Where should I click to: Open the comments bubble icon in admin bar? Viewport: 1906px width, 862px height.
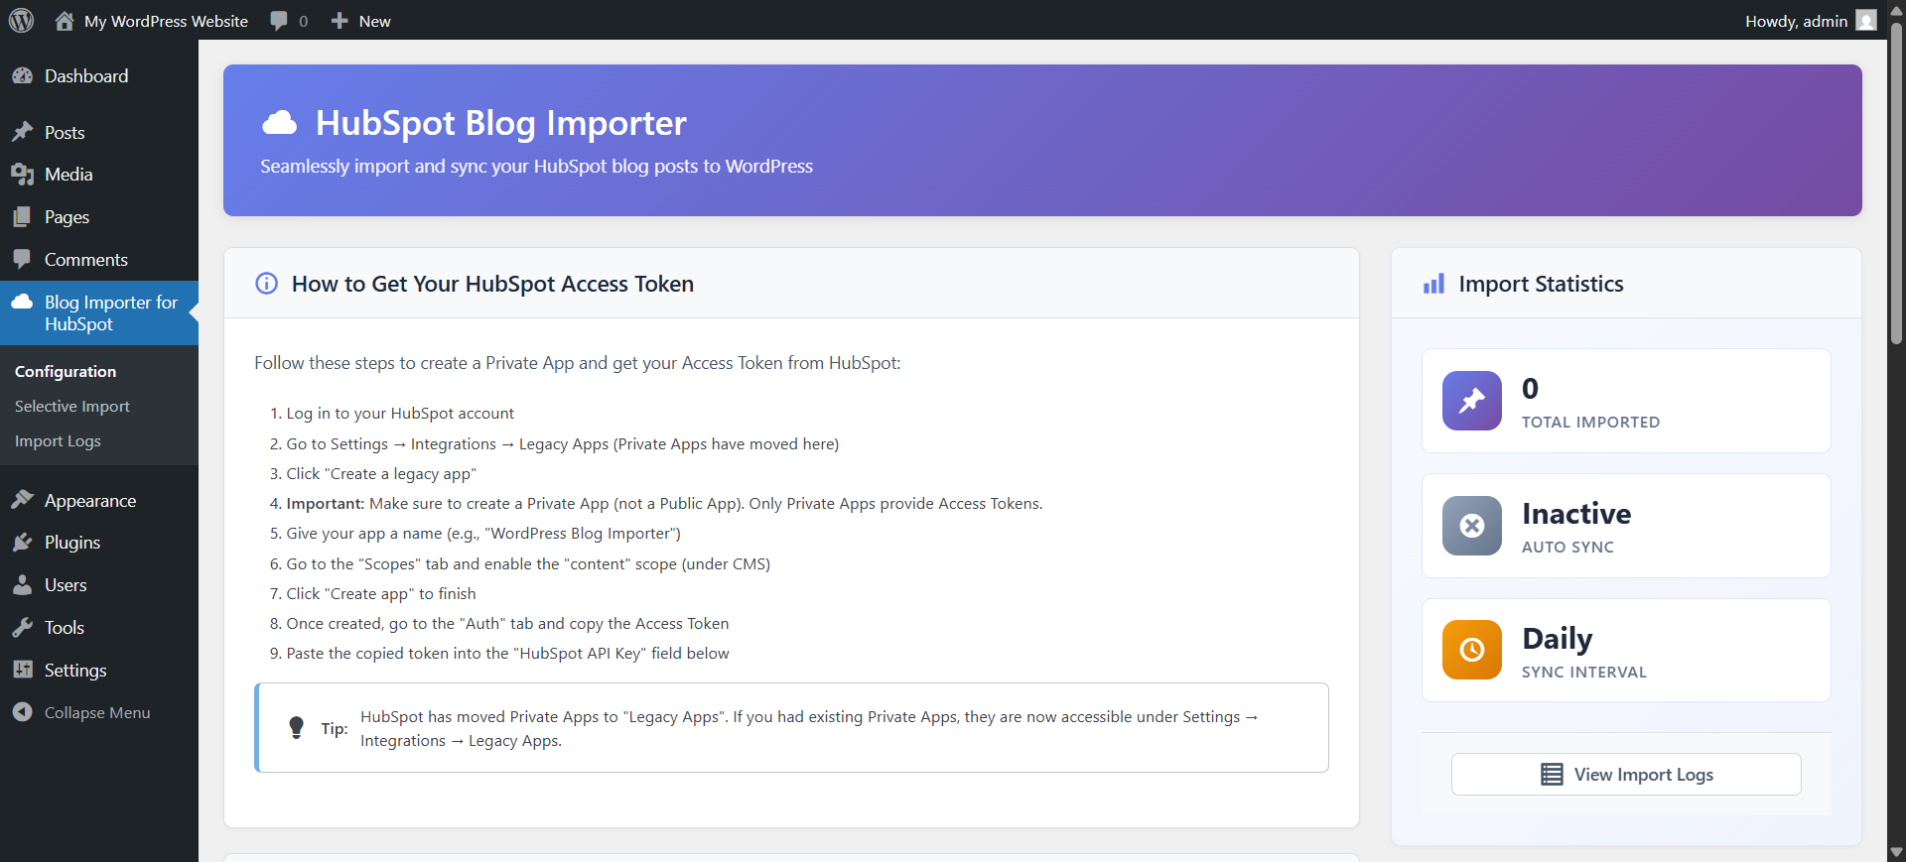(x=279, y=21)
